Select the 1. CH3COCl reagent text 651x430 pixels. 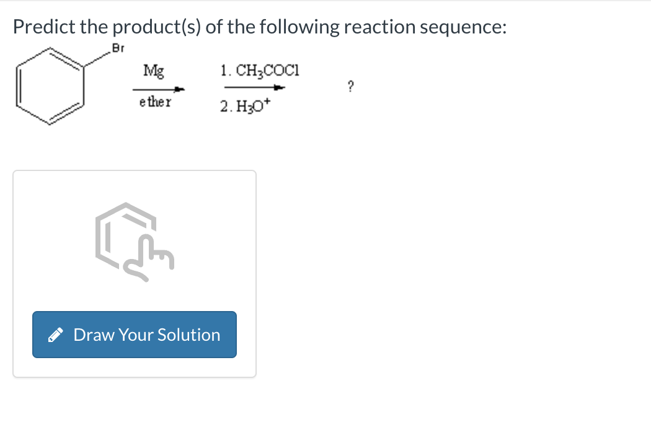(259, 70)
